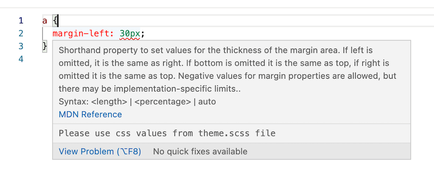Click line number 3 in gutter
Screen dimensions: 434x179
coord(21,46)
